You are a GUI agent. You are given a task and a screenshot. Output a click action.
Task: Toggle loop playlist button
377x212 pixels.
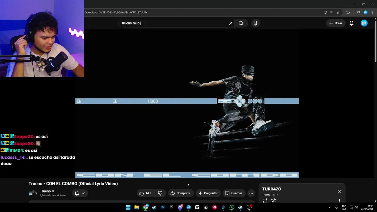(x=265, y=201)
